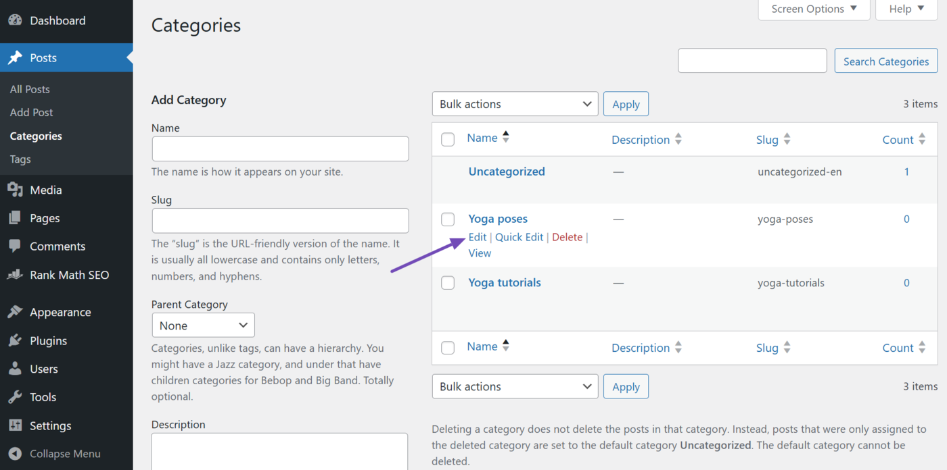Open the Bulk actions dropdown
This screenshot has width=947, height=470.
[514, 103]
